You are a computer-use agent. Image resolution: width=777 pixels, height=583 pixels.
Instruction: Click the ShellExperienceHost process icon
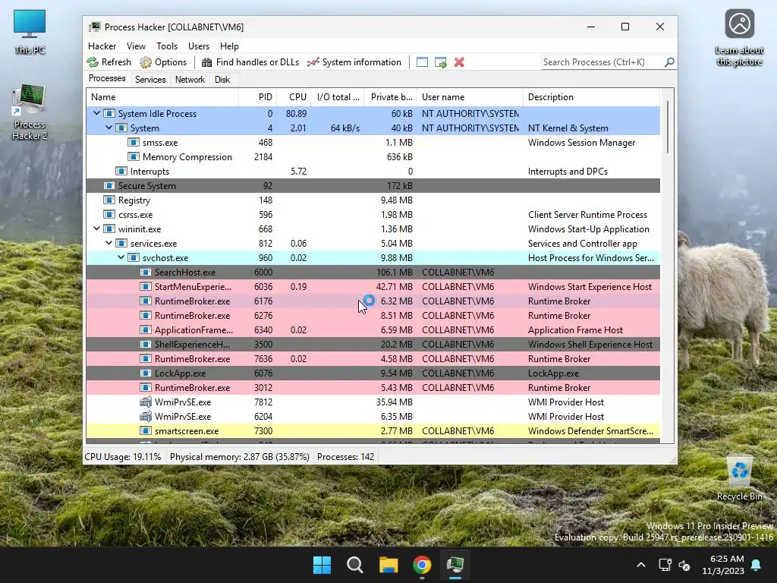pos(146,344)
